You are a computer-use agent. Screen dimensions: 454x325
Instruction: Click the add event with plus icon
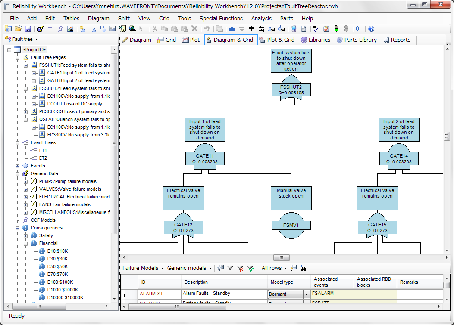(x=103, y=29)
